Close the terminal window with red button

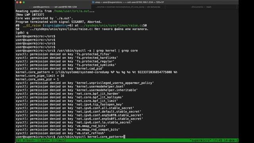point(17,2)
